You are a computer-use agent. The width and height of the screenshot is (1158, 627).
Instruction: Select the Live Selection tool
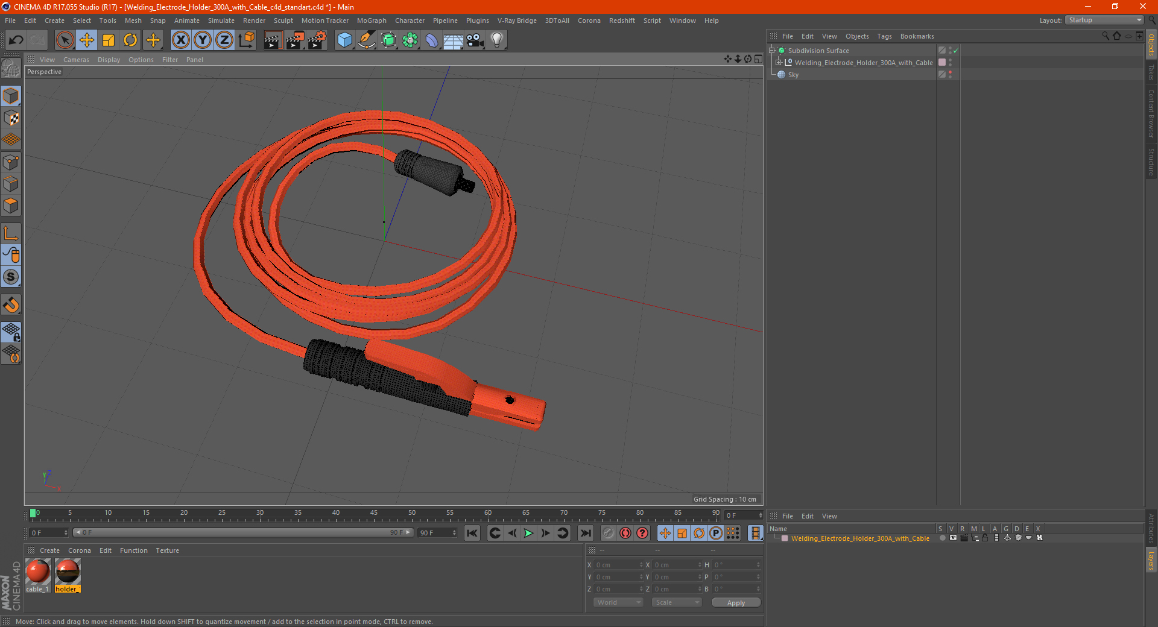[65, 40]
